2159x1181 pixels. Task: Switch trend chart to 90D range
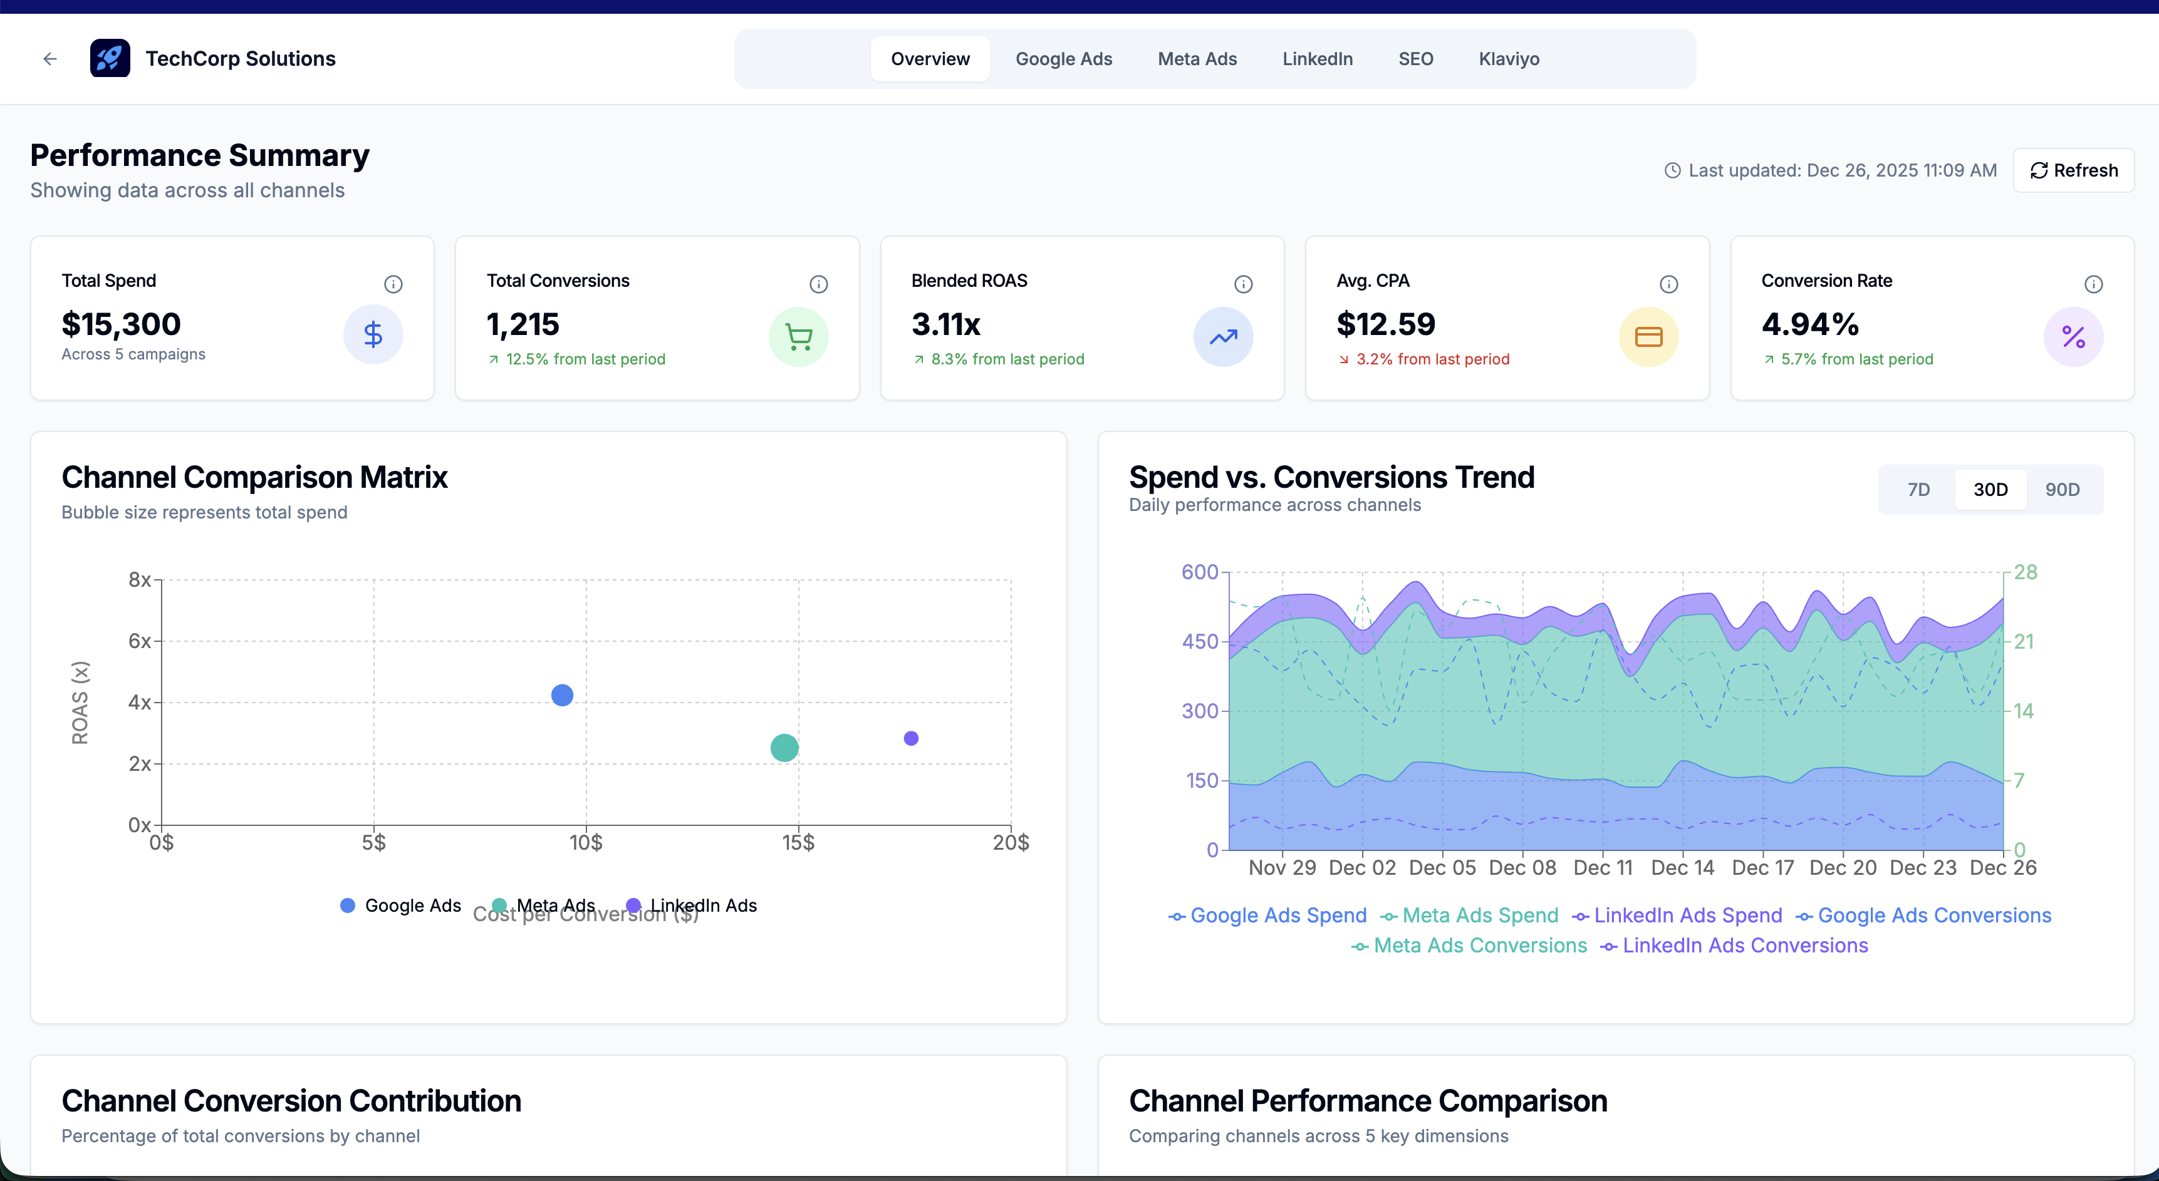click(2063, 489)
